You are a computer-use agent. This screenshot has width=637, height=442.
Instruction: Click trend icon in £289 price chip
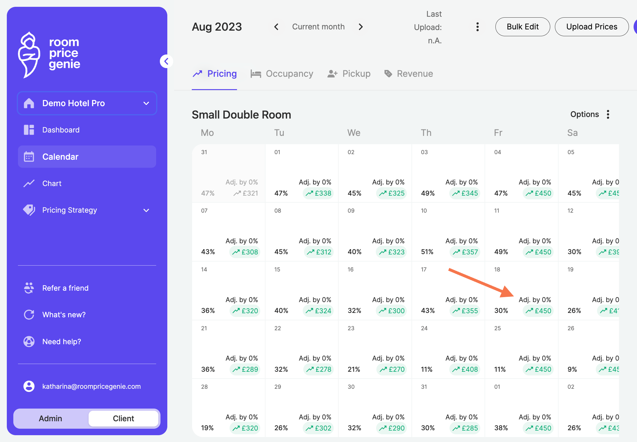tap(236, 369)
